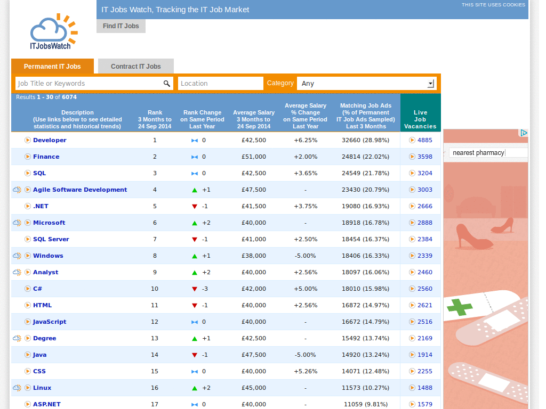Click the orange arrow icon beside Developer

[x=28, y=140]
